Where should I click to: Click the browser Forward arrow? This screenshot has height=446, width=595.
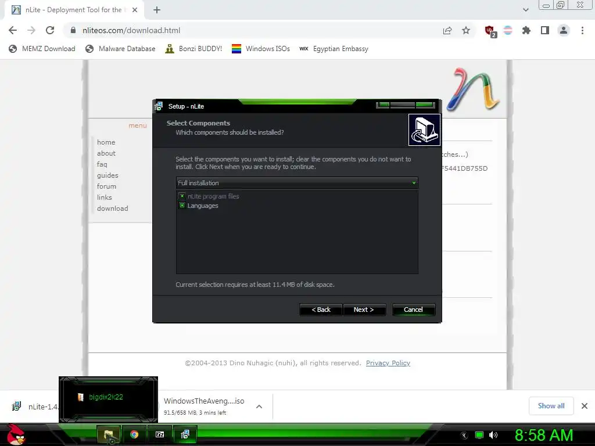click(x=31, y=30)
